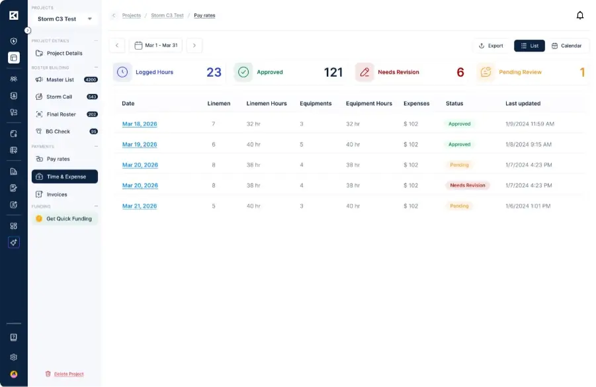Open Pay rates in sidebar
This screenshot has width=596, height=387.
[65, 159]
